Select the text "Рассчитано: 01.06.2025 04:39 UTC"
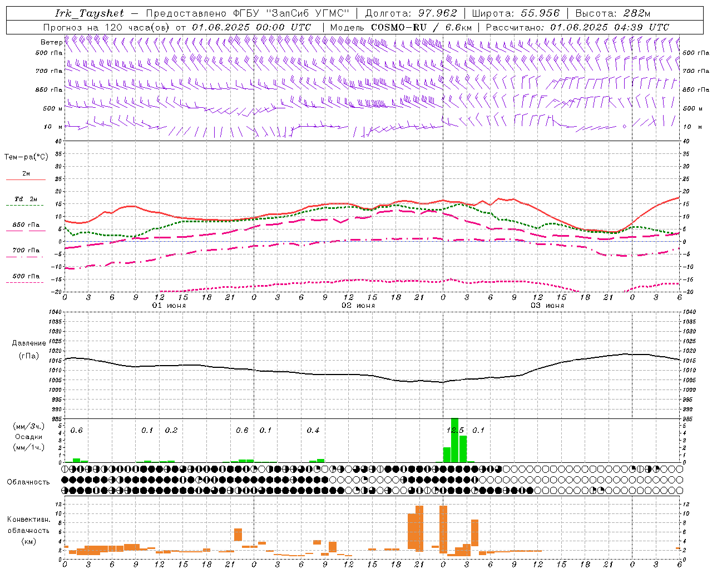This screenshot has width=712, height=569. point(577,27)
